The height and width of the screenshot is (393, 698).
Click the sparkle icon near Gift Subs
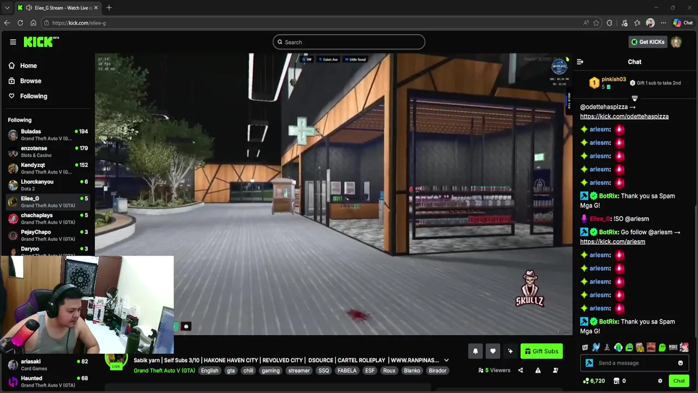(510, 352)
